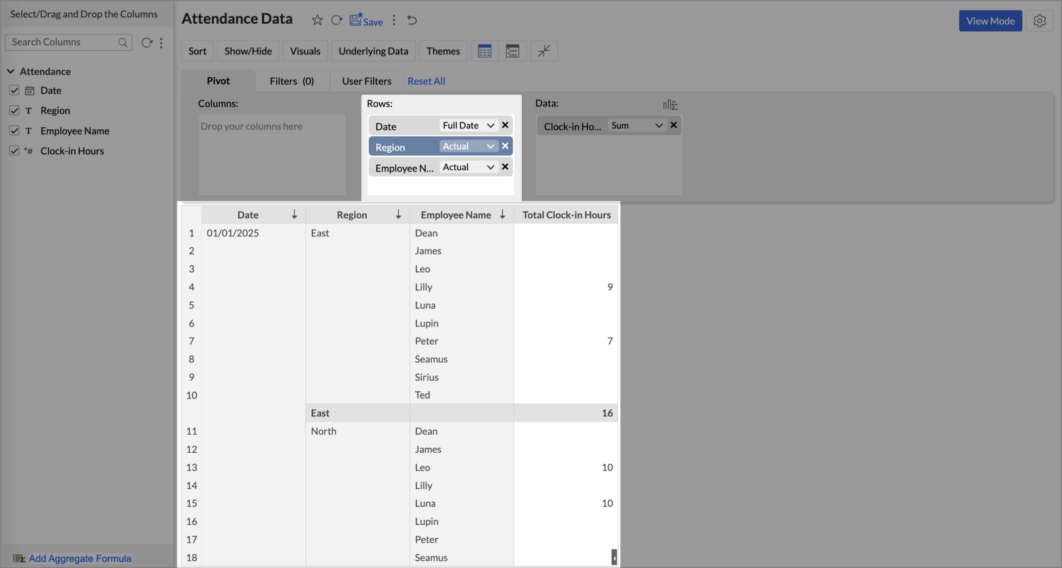Open the User Filters tab
The width and height of the screenshot is (1062, 568).
pyautogui.click(x=366, y=81)
